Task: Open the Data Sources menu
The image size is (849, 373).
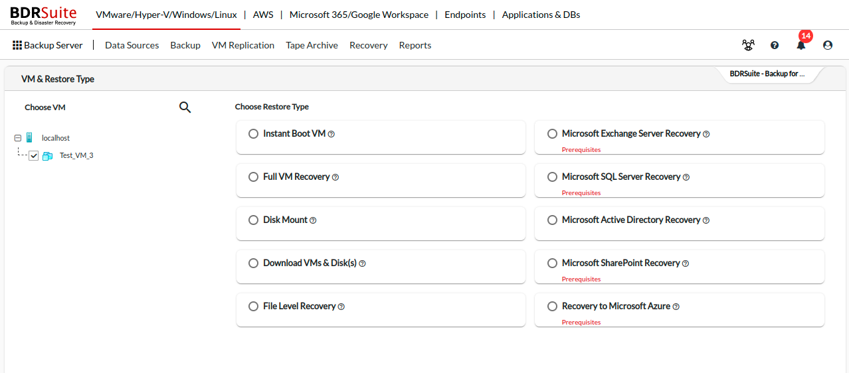Action: coord(132,45)
